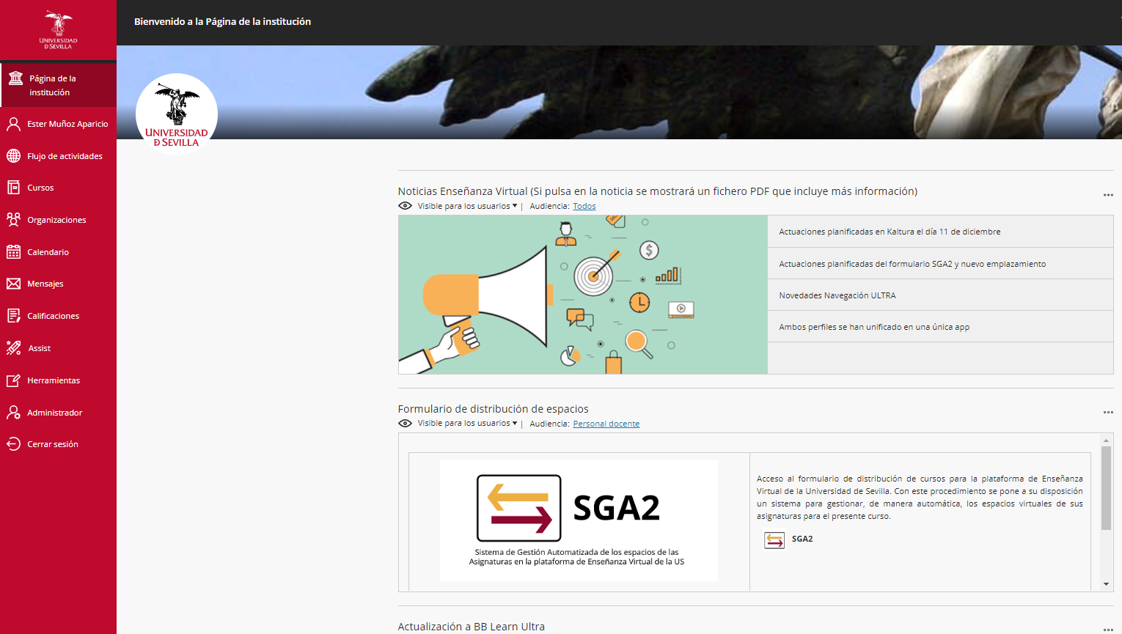Expand 'Visible para los usuarios' dropdown under Formulario
The width and height of the screenshot is (1122, 634).
pyautogui.click(x=467, y=424)
